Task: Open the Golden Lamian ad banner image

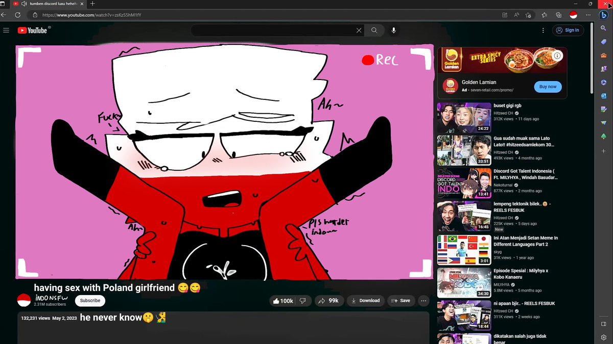Action: click(502, 60)
